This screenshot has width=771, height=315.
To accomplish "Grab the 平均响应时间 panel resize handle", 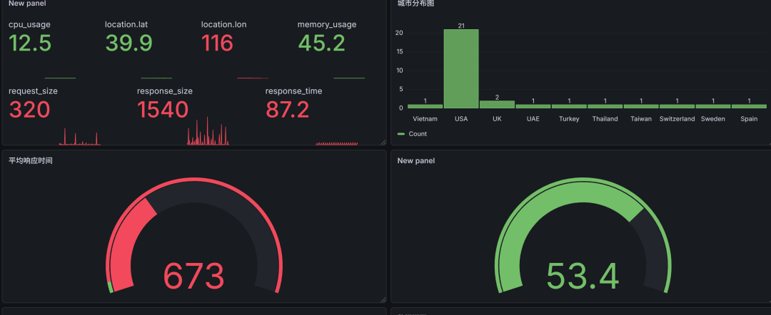I will click(383, 299).
